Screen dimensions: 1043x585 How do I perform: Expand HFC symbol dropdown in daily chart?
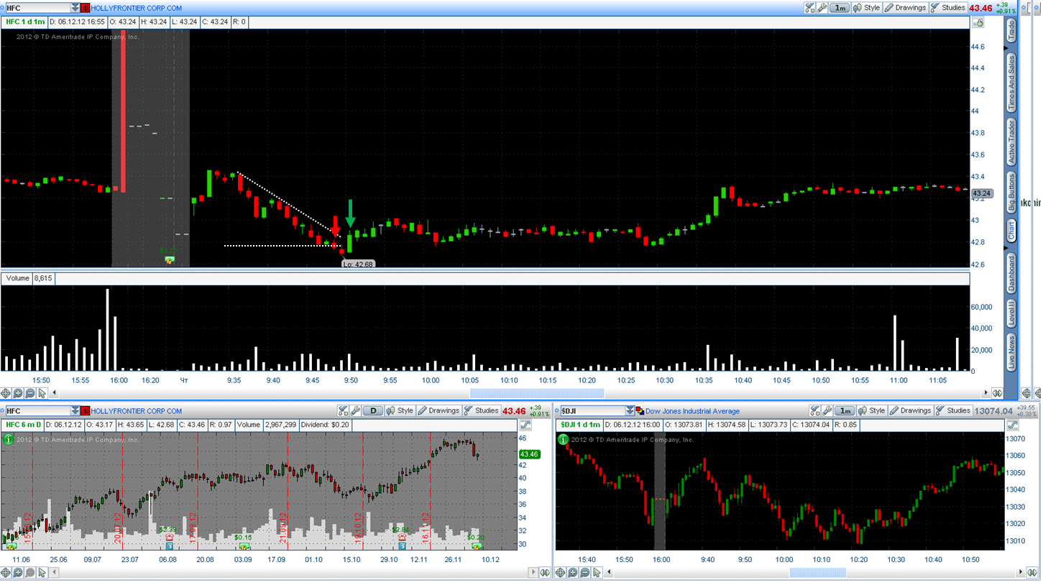75,411
